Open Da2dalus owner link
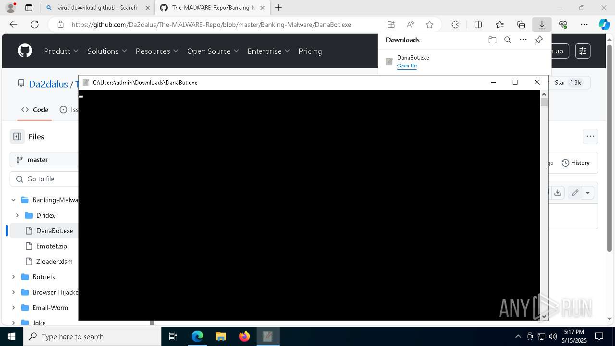The image size is (615, 346). 49,84
